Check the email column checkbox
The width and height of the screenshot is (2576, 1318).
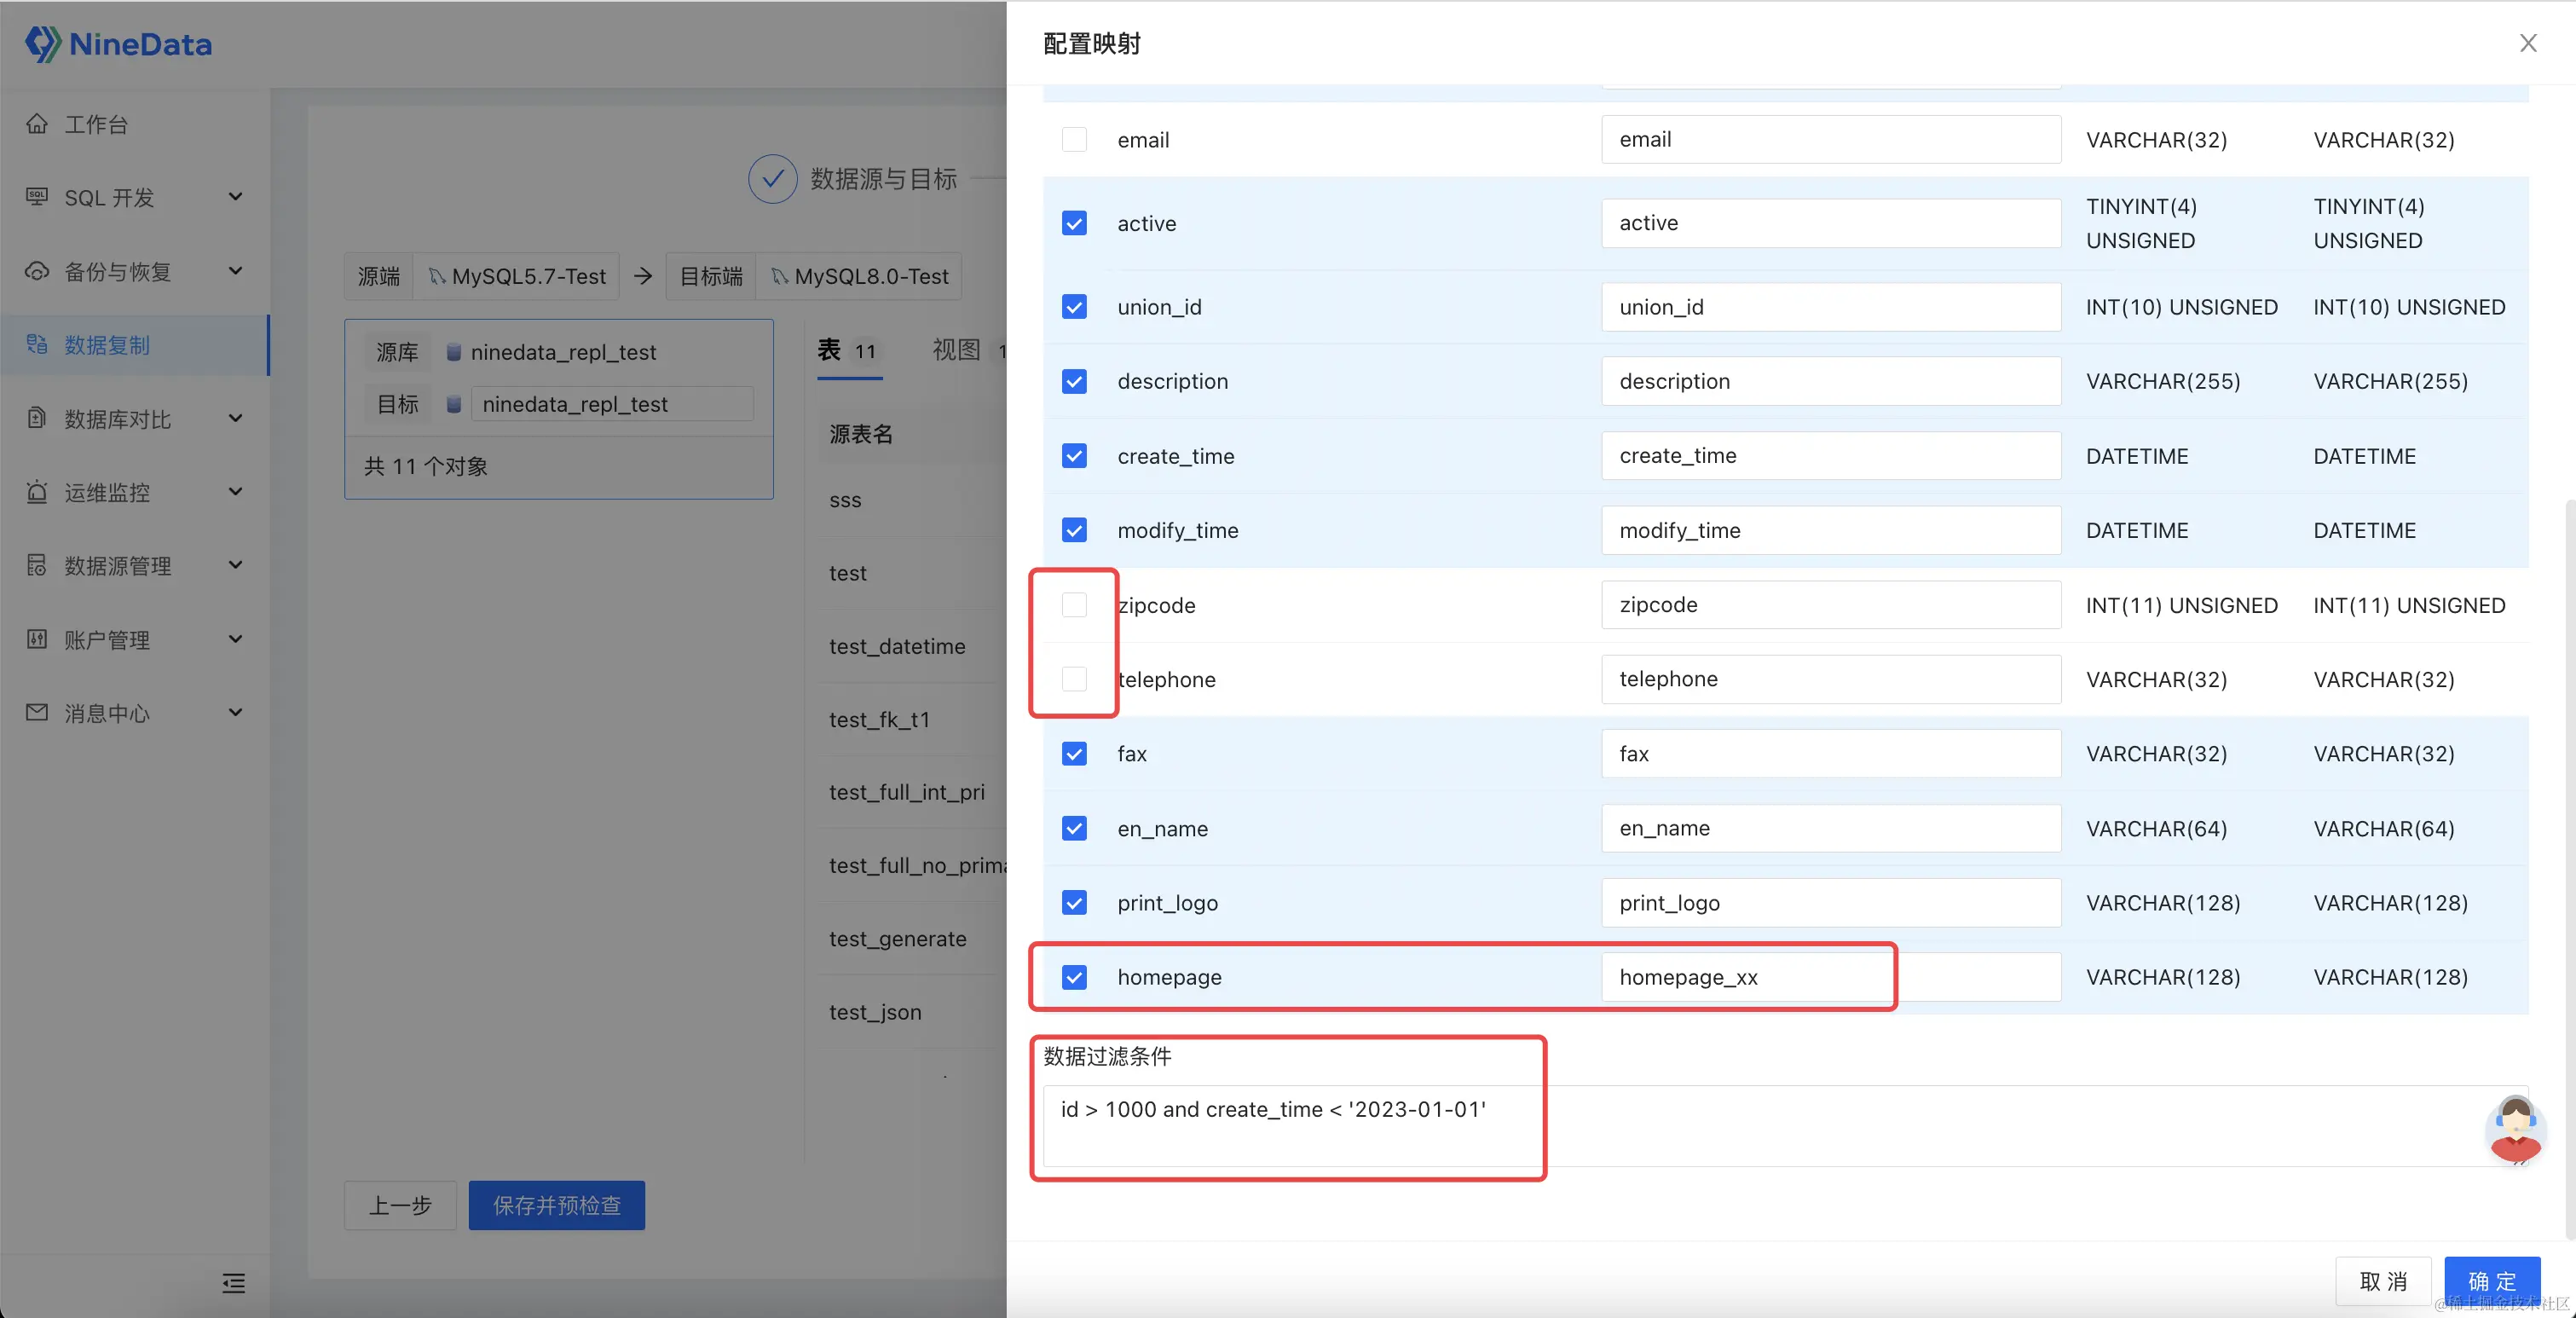[1074, 140]
